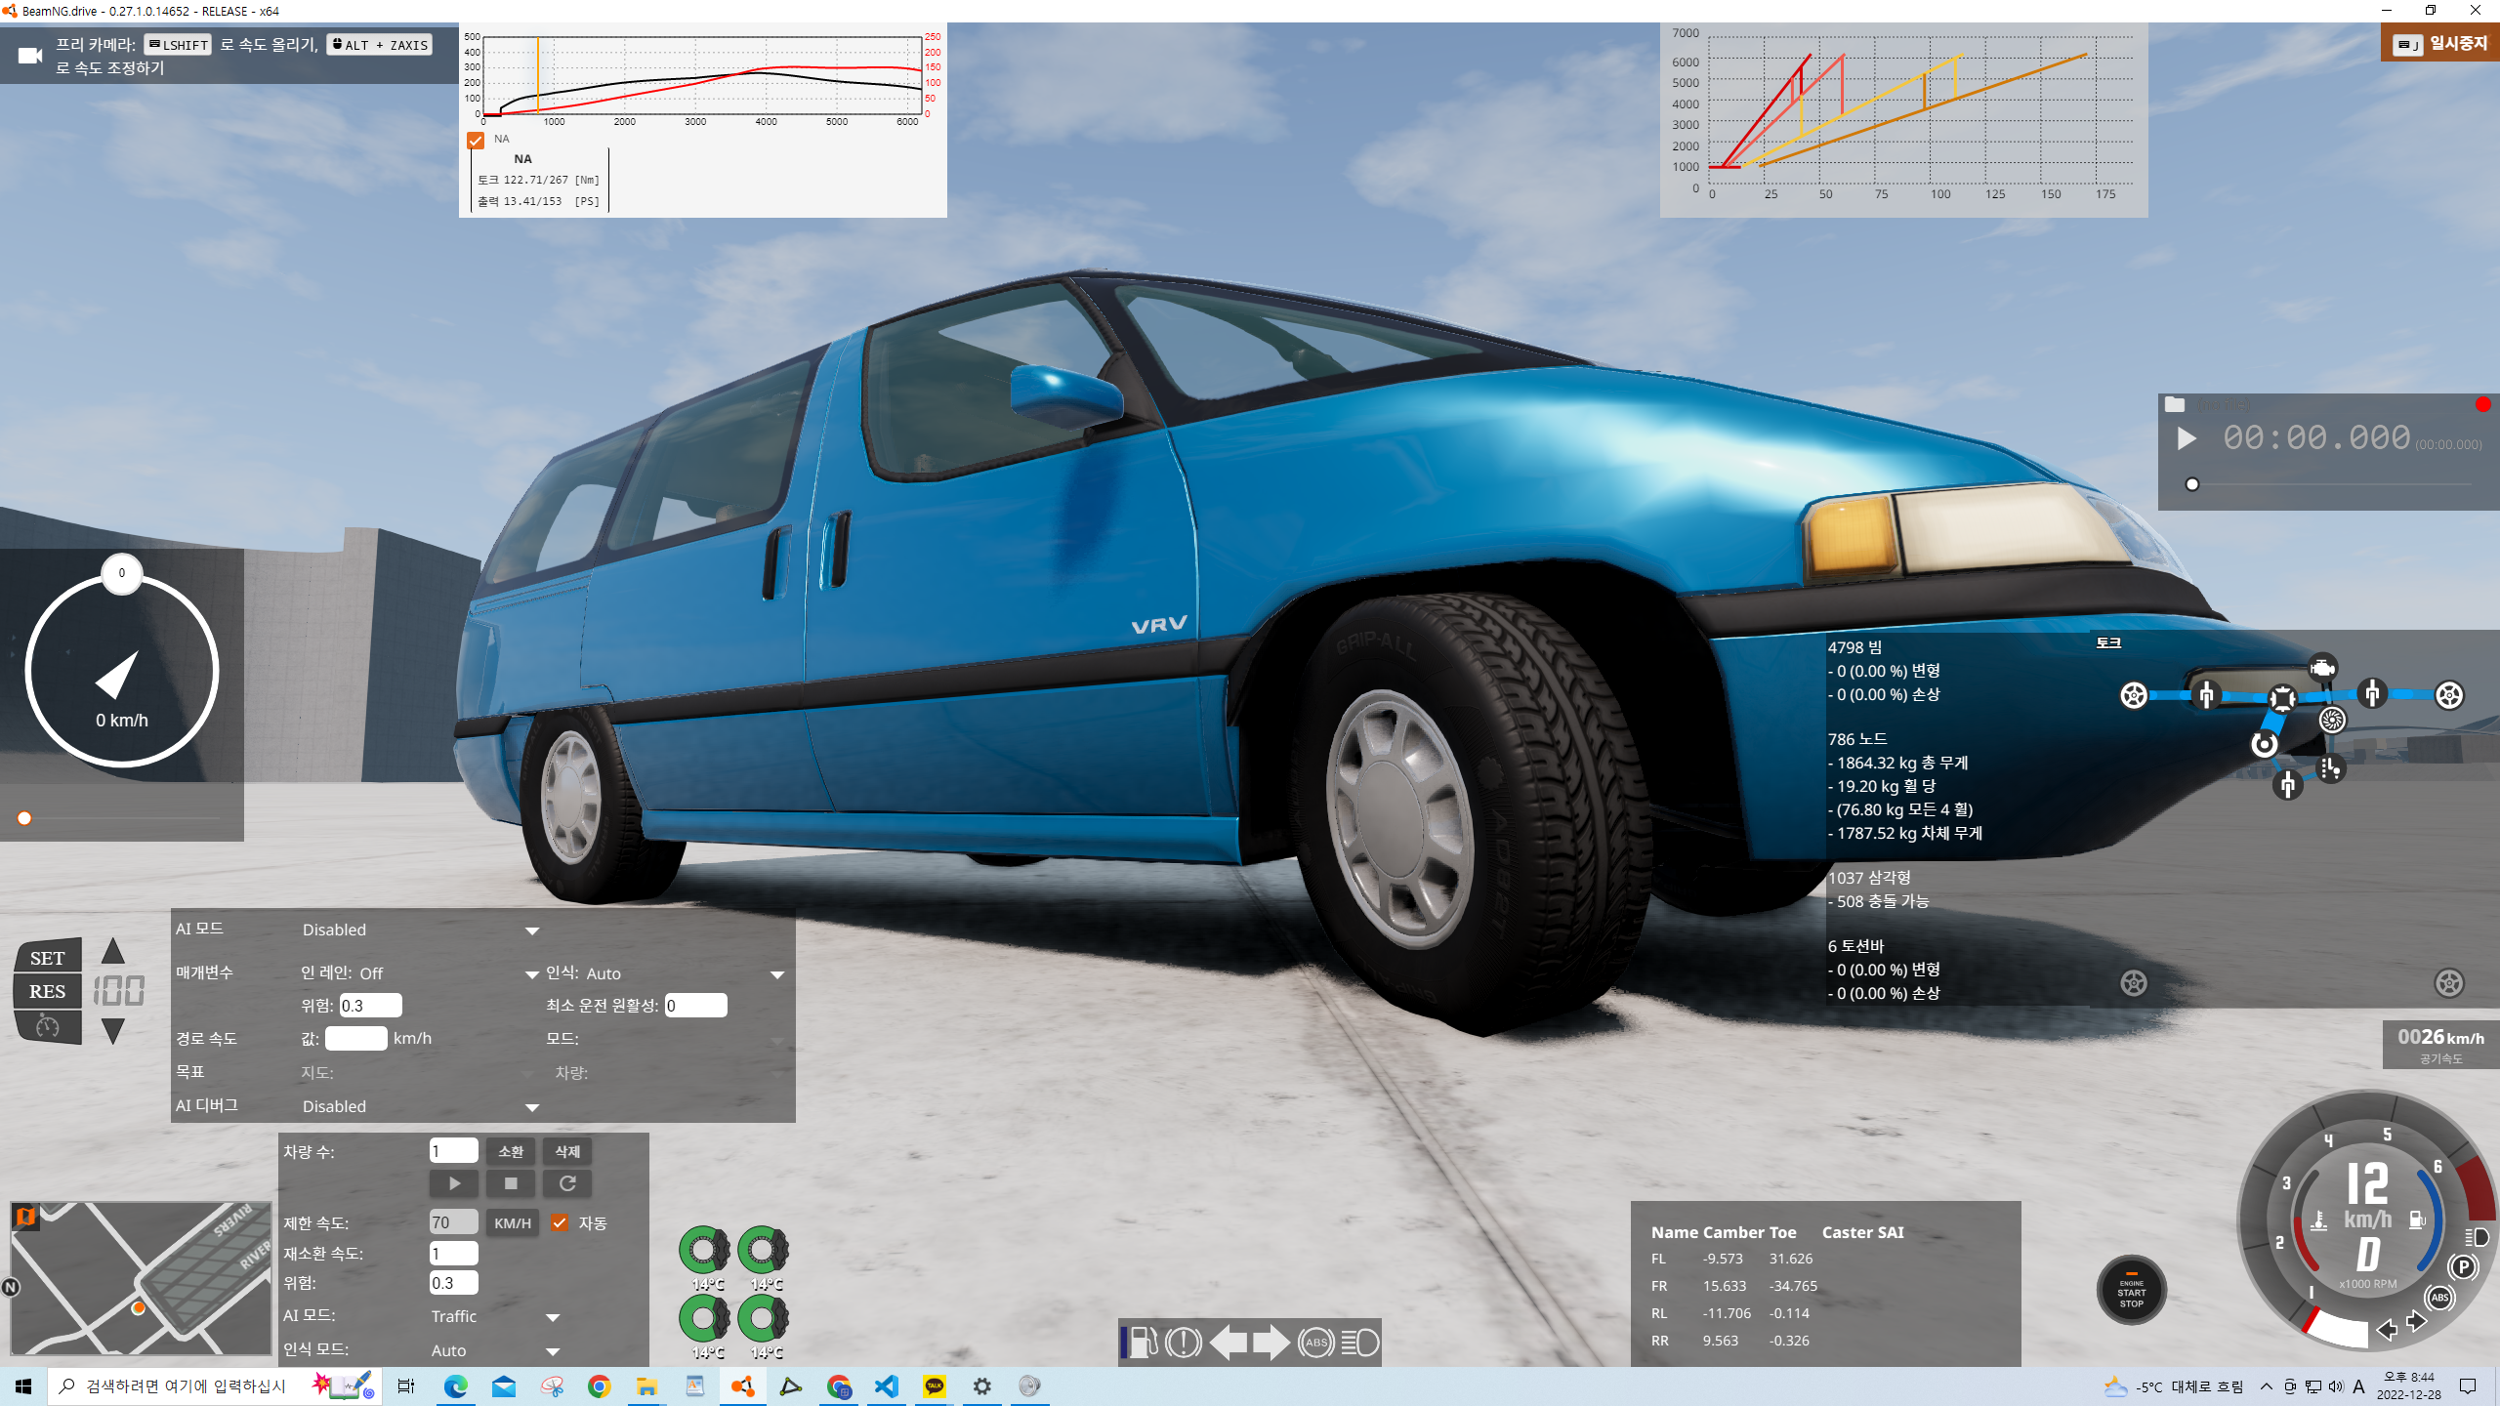Select the gearbox shifter icon in the powertrain diagram

2331,769
